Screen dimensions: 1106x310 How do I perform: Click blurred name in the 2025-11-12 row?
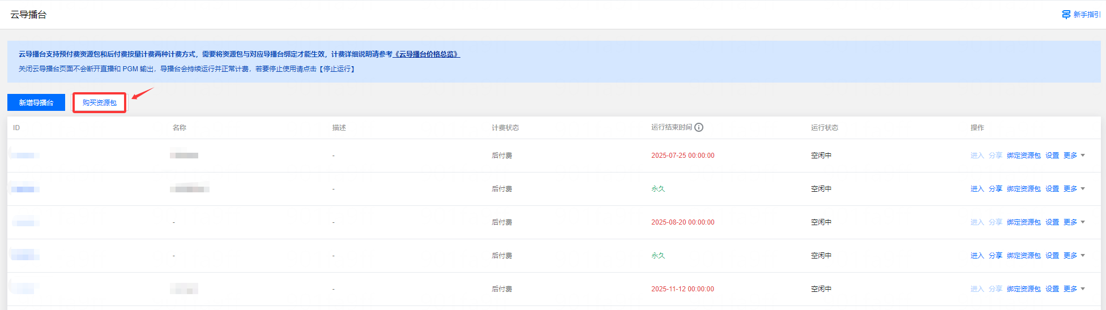(184, 289)
